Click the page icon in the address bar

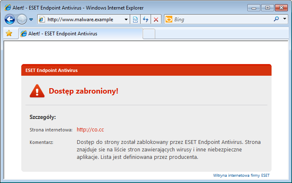42,19
